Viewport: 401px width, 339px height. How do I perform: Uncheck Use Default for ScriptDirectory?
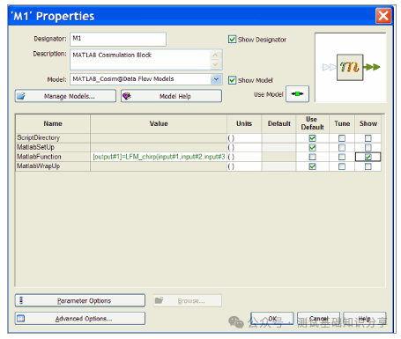click(x=312, y=138)
